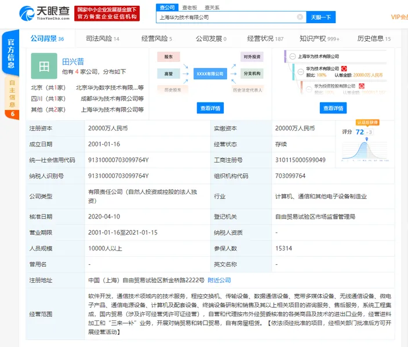Click the red badge icon beside 华为投资控股有限公司
The width and height of the screenshot is (408, 347).
[x=362, y=86]
